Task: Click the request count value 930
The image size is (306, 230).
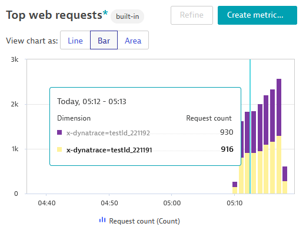Action: pos(227,132)
